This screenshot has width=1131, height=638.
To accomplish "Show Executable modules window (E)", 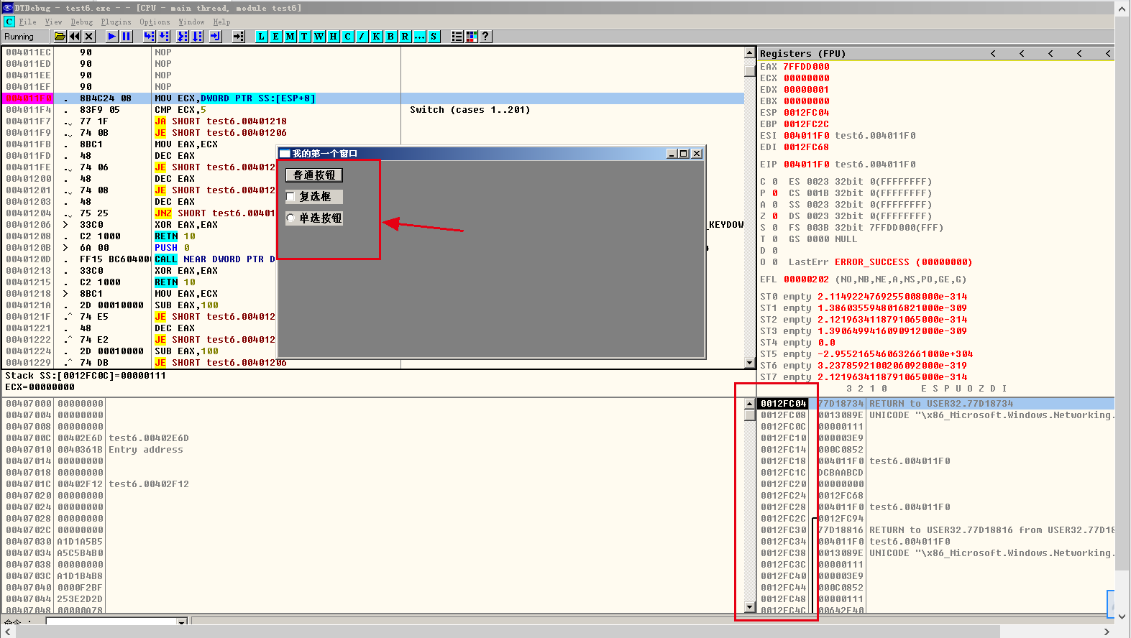I will 276,37.
